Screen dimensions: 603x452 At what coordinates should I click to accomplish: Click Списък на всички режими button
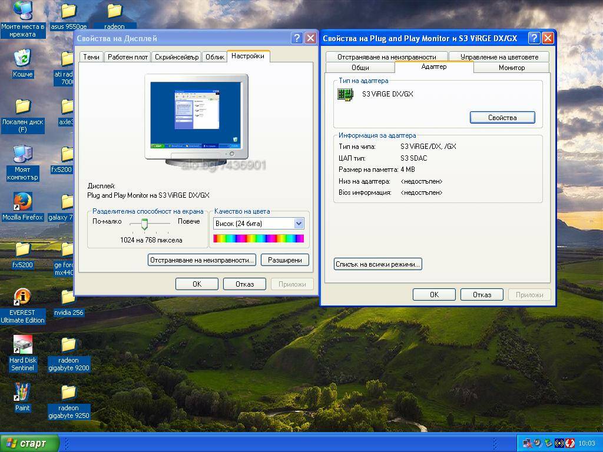coord(377,264)
